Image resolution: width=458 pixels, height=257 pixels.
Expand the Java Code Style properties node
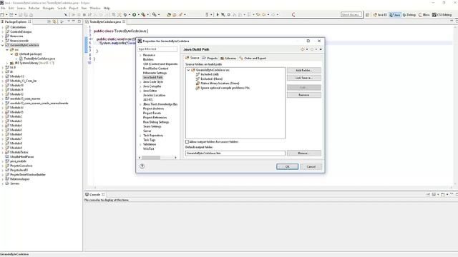coord(140,82)
